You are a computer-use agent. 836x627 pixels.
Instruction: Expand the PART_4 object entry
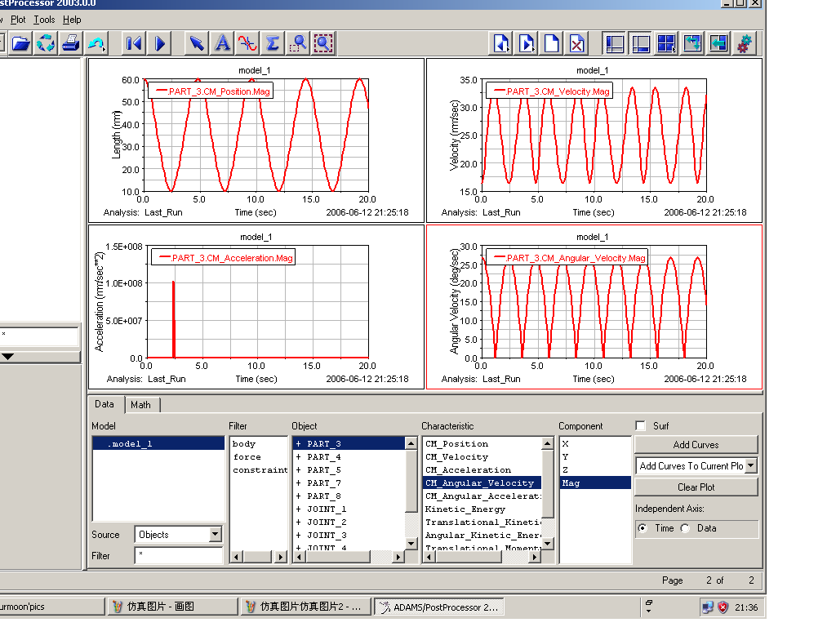tap(299, 457)
